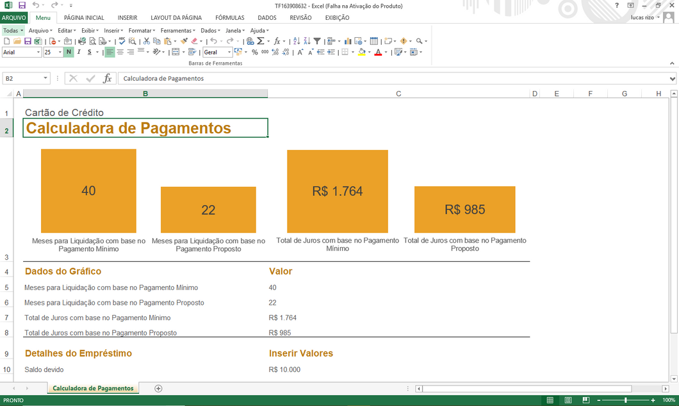The width and height of the screenshot is (679, 406).
Task: Toggle align left for cell
Action: coord(110,53)
